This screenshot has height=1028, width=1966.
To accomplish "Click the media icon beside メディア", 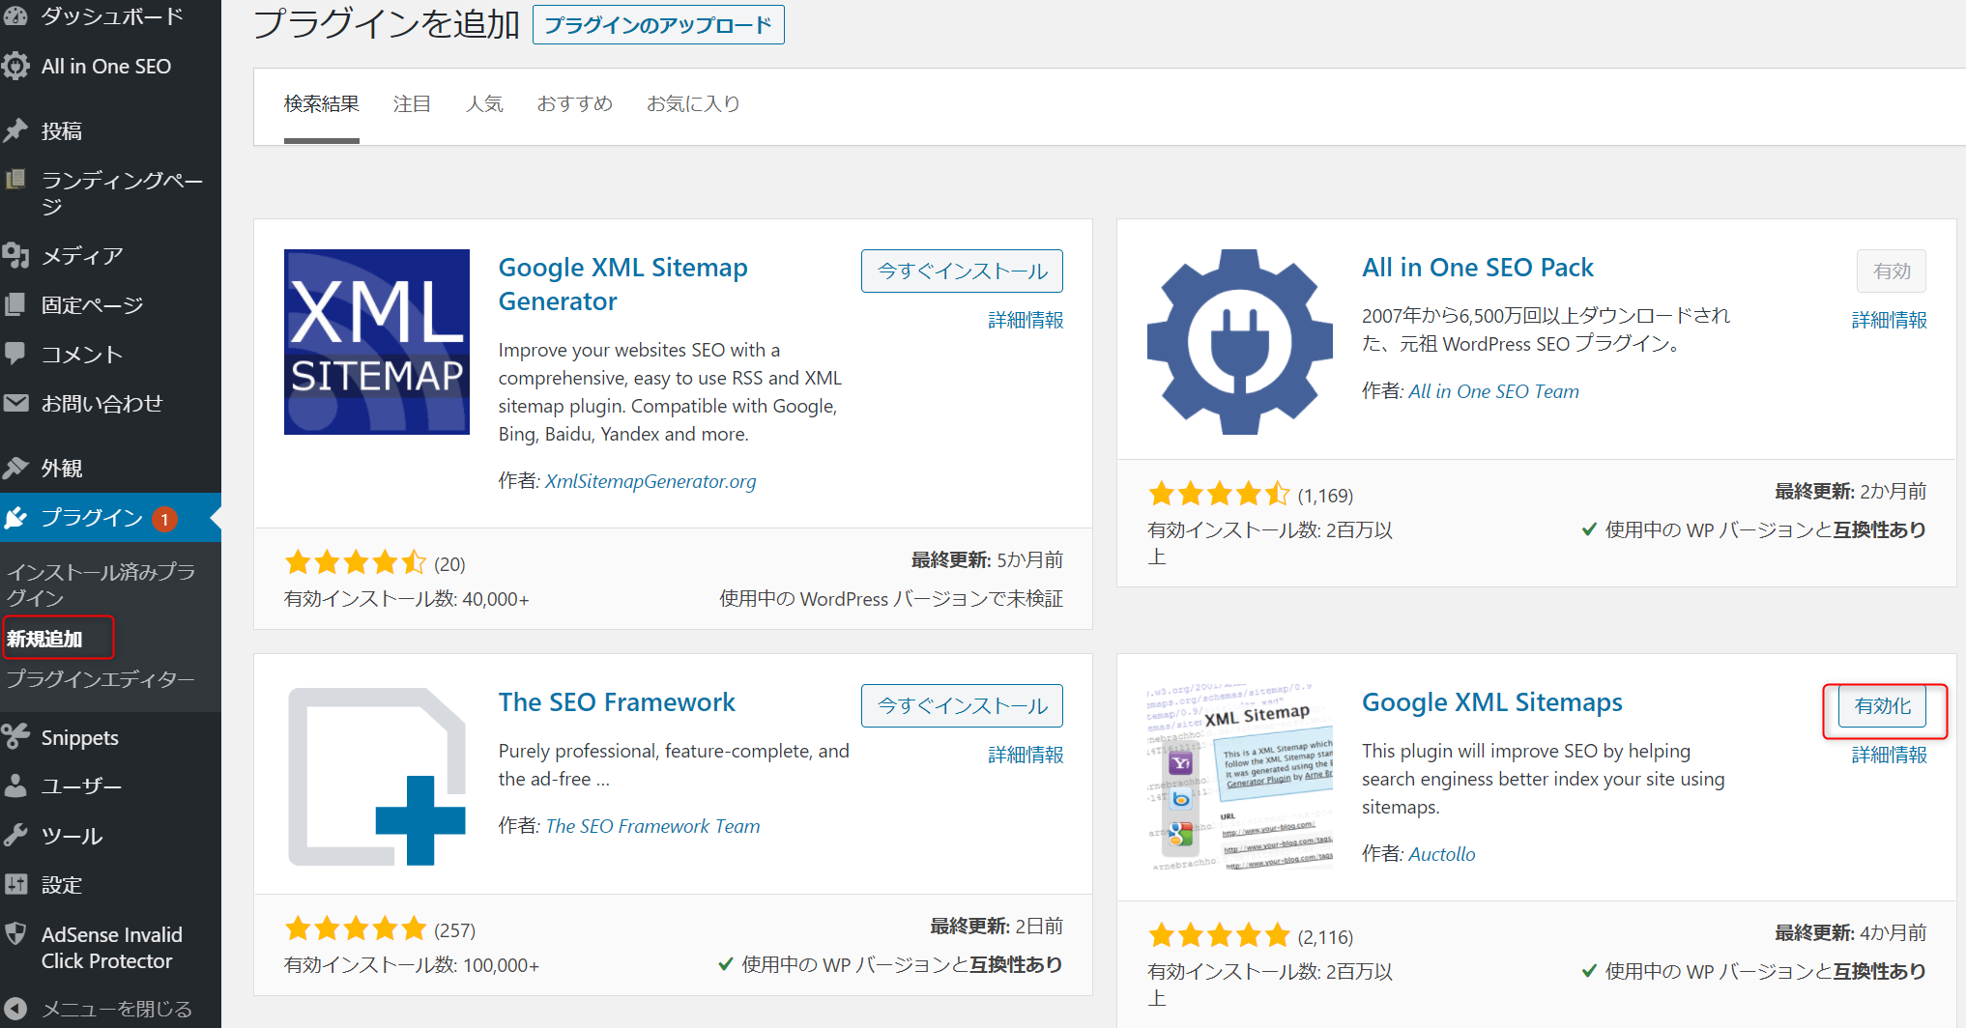I will 15,255.
